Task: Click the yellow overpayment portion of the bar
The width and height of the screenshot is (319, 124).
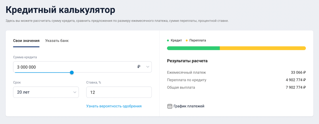Action: (x=263, y=48)
